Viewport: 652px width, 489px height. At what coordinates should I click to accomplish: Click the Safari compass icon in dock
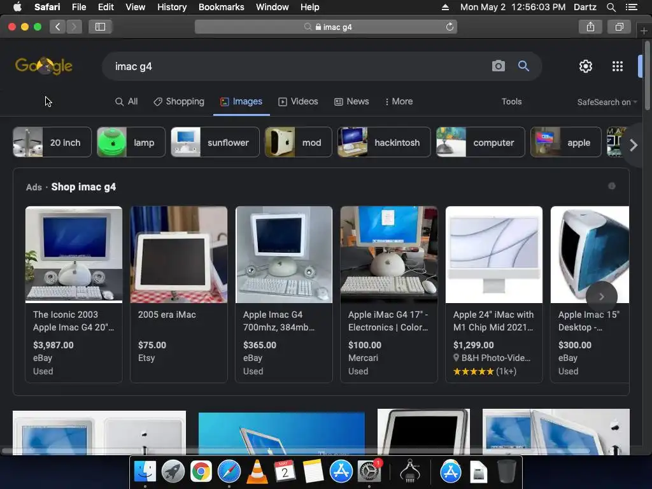coord(229,472)
